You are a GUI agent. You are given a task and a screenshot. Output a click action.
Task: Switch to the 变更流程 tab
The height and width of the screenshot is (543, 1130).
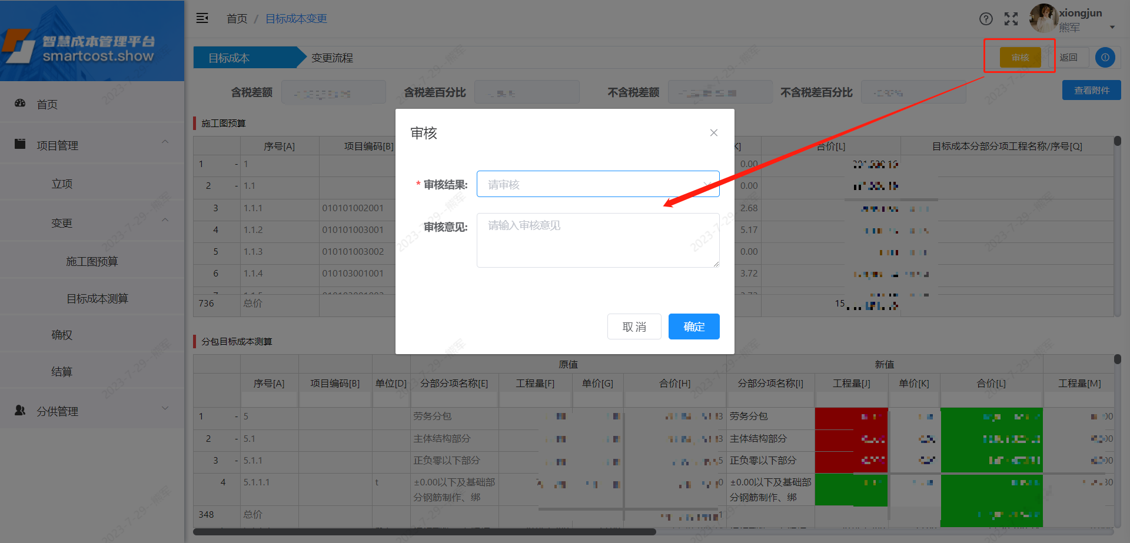(330, 57)
